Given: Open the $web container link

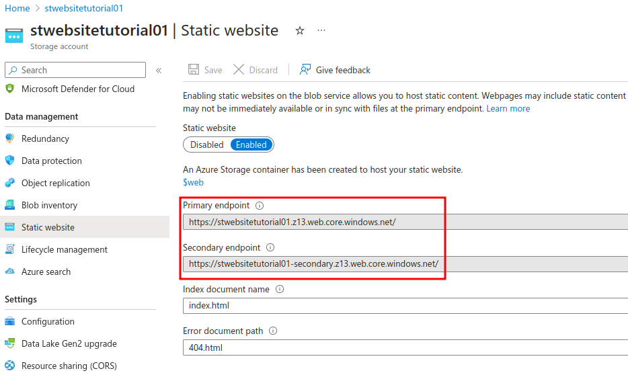Looking at the screenshot, I should coord(193,182).
